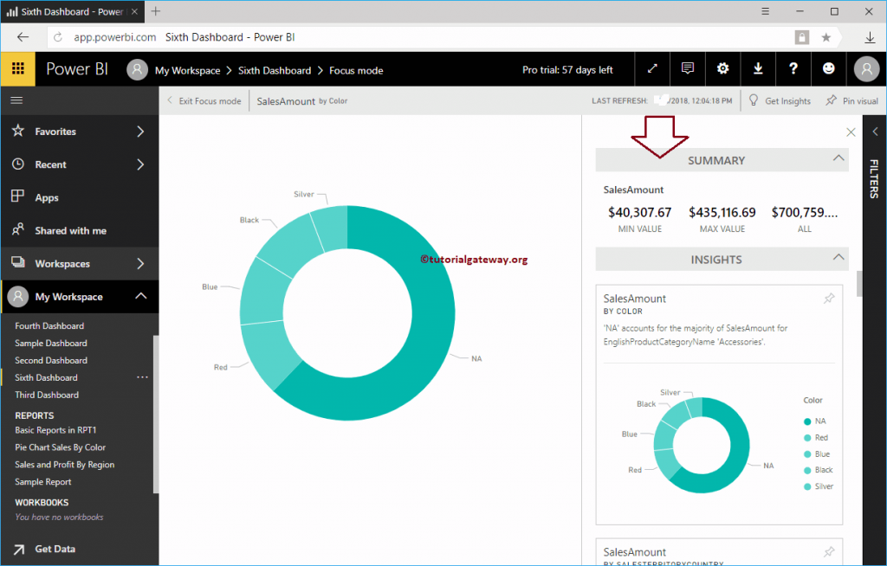Click the user avatar icon
887x566 pixels.
[866, 70]
